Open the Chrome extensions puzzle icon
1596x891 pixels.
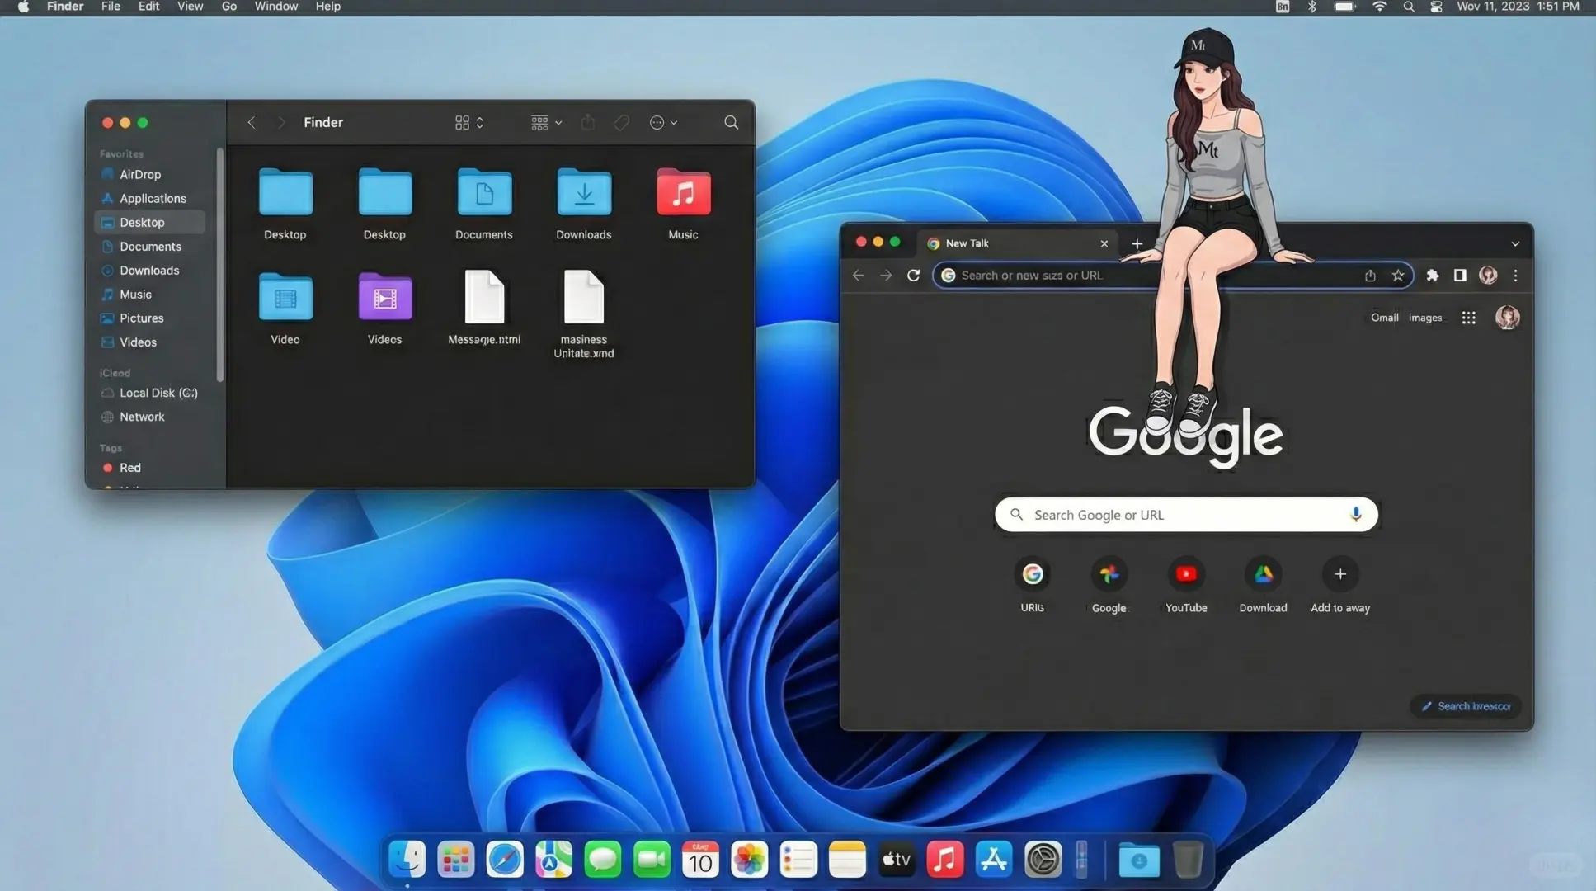pyautogui.click(x=1433, y=275)
